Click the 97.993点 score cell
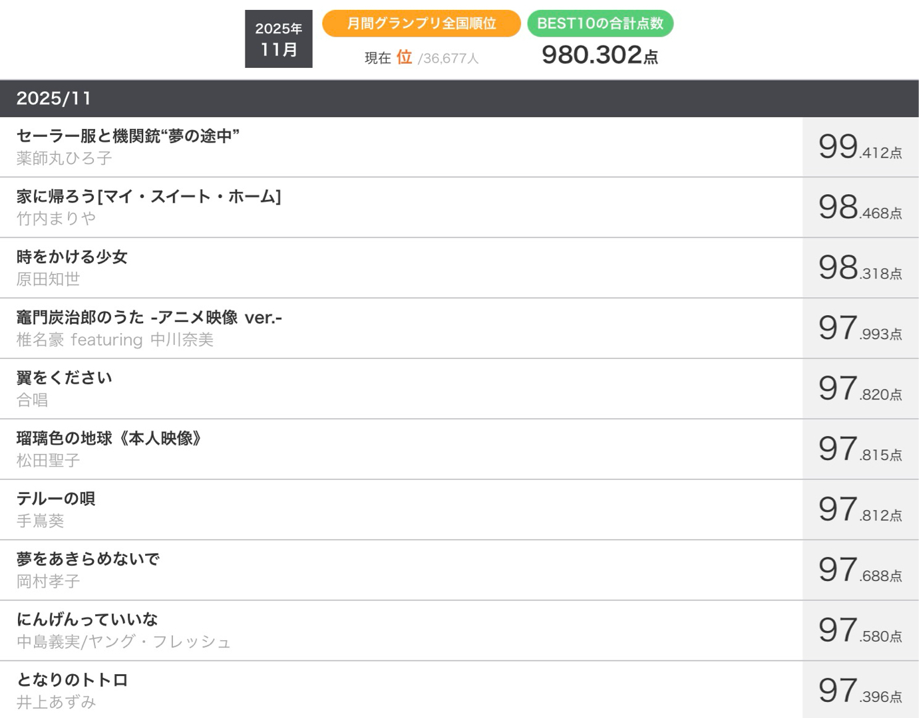Viewport: 919px width, 718px height. pyautogui.click(x=860, y=329)
